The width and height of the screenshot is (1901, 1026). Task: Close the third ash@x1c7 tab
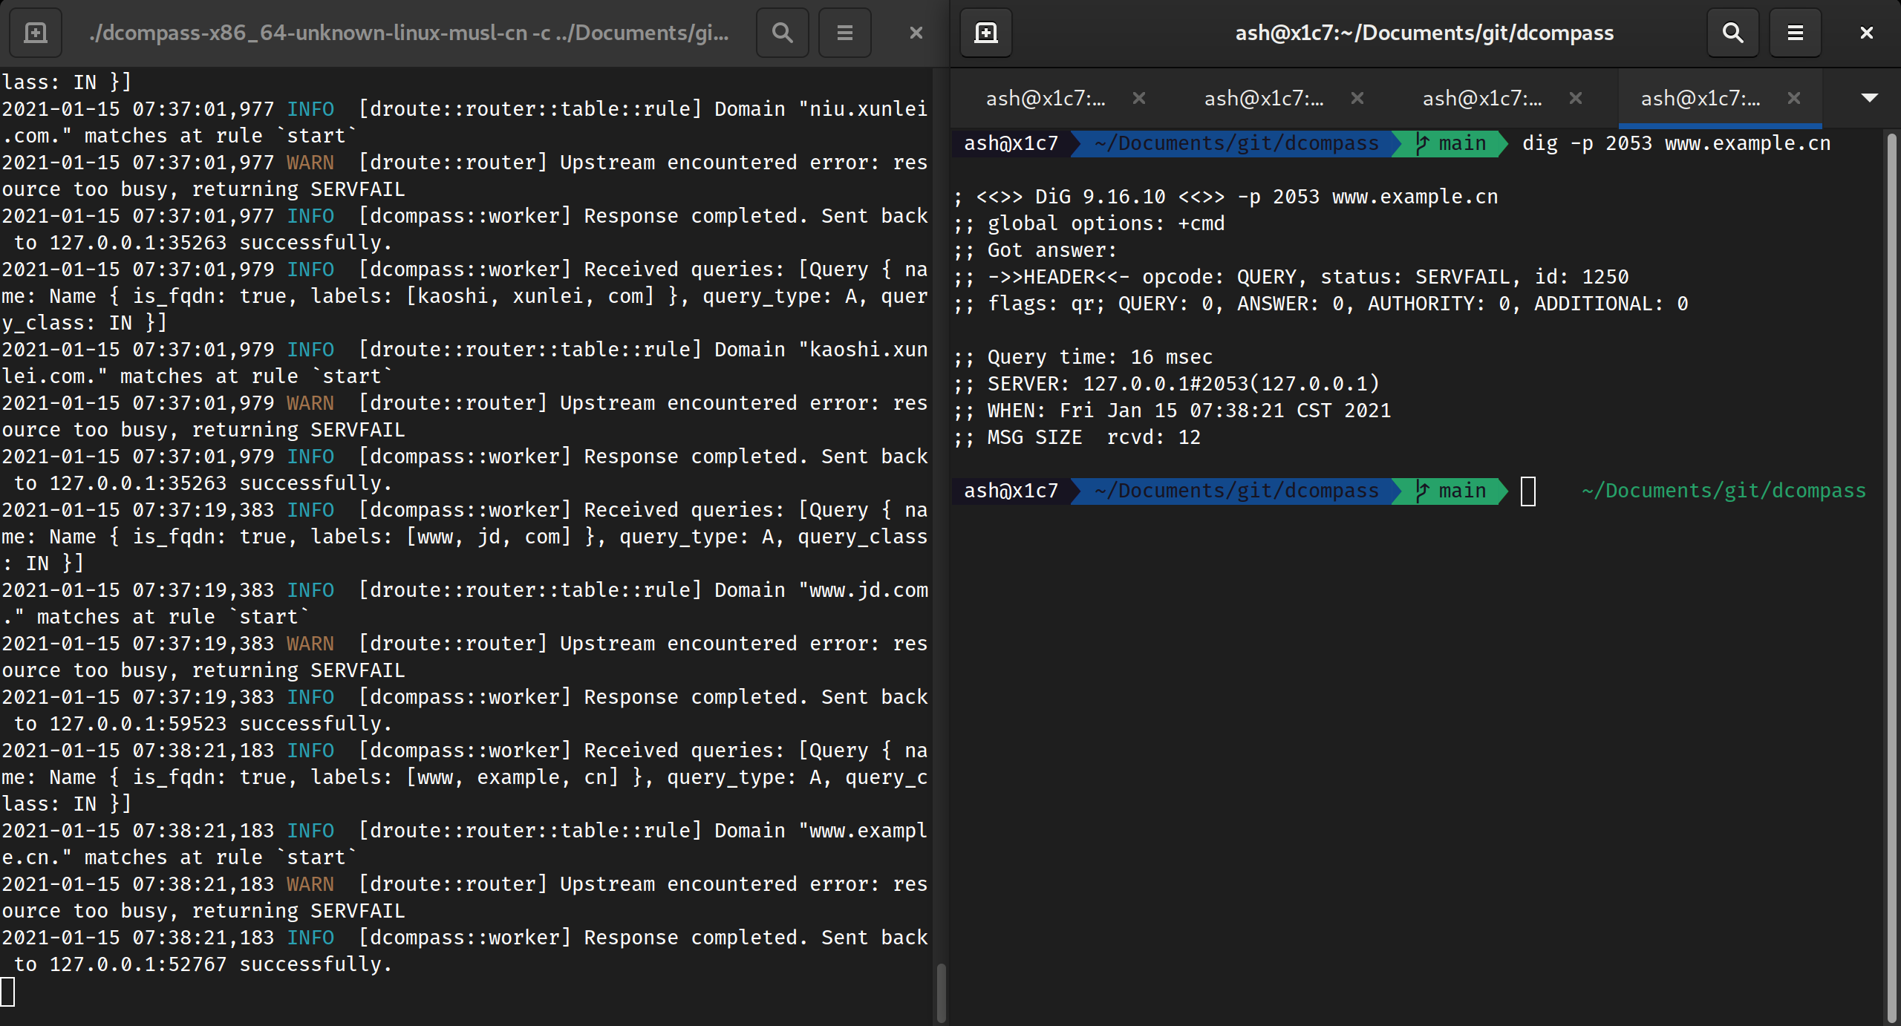click(x=1576, y=98)
